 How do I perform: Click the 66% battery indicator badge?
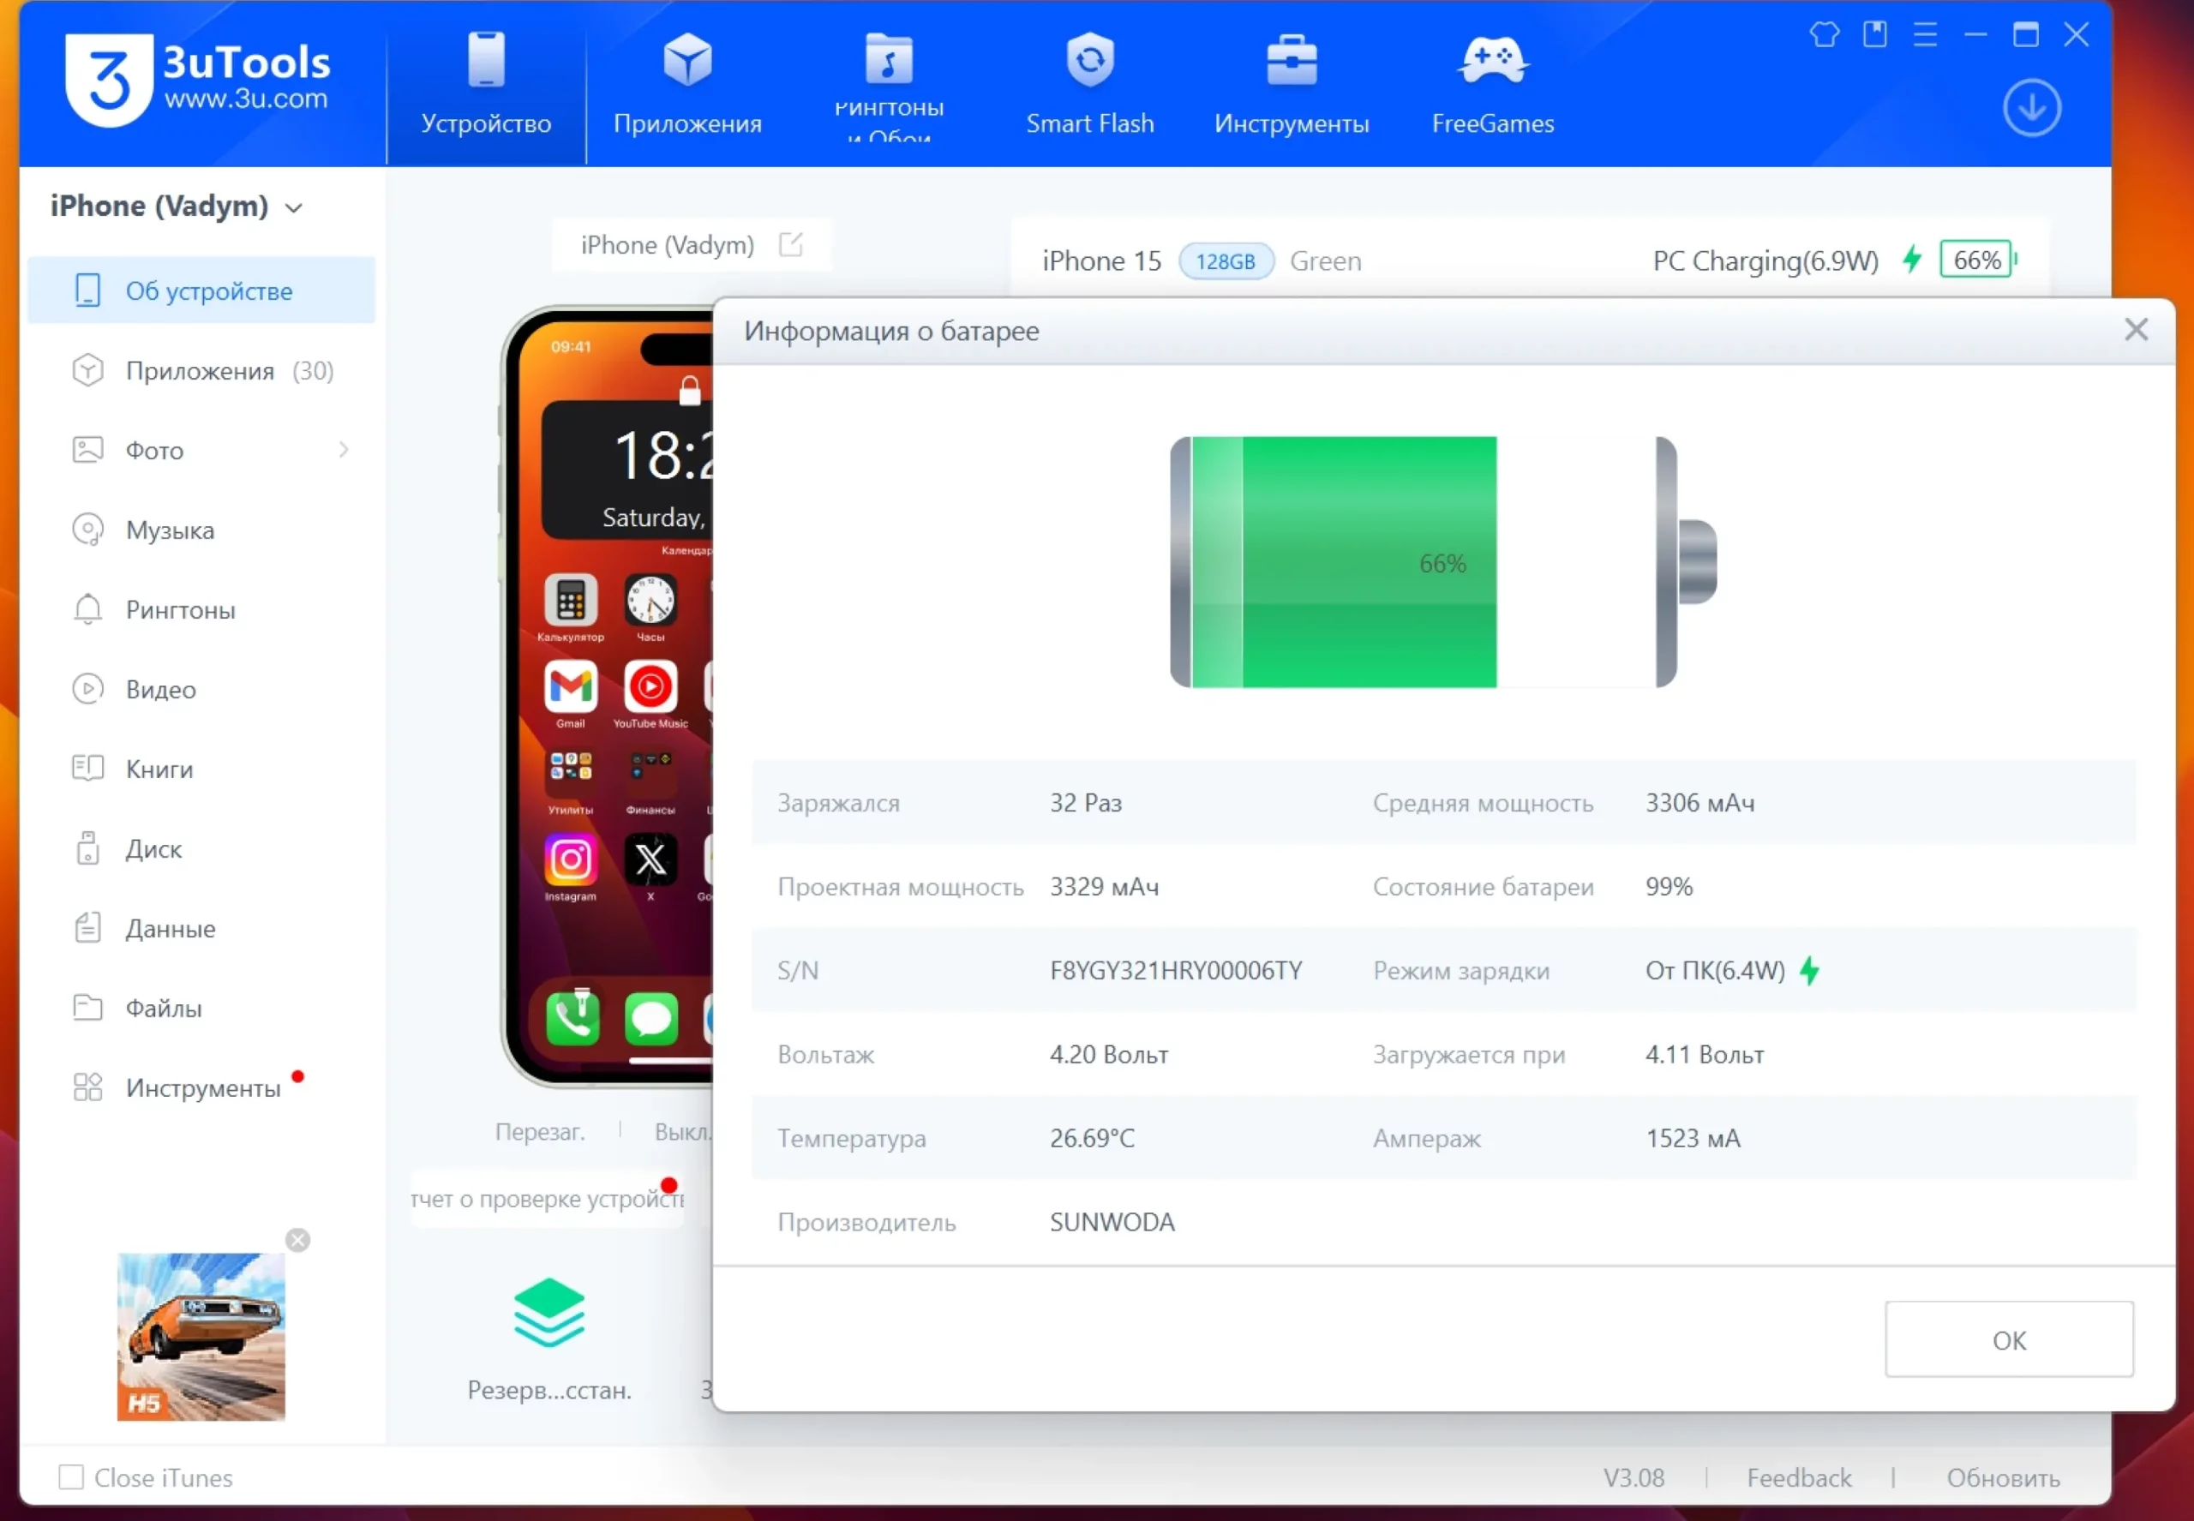(1976, 260)
